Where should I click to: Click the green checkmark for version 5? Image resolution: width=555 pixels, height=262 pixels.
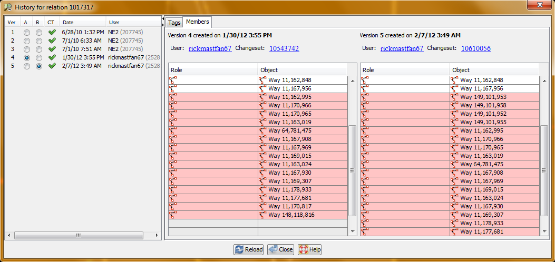(52, 66)
